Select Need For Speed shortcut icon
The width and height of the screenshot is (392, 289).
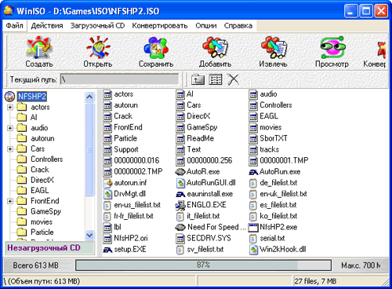coord(180,227)
